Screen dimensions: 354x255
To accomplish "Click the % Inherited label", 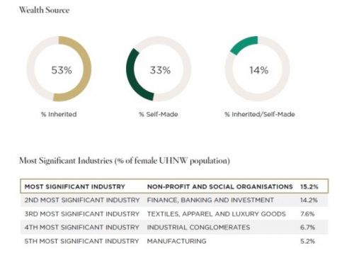I will (x=59, y=114).
